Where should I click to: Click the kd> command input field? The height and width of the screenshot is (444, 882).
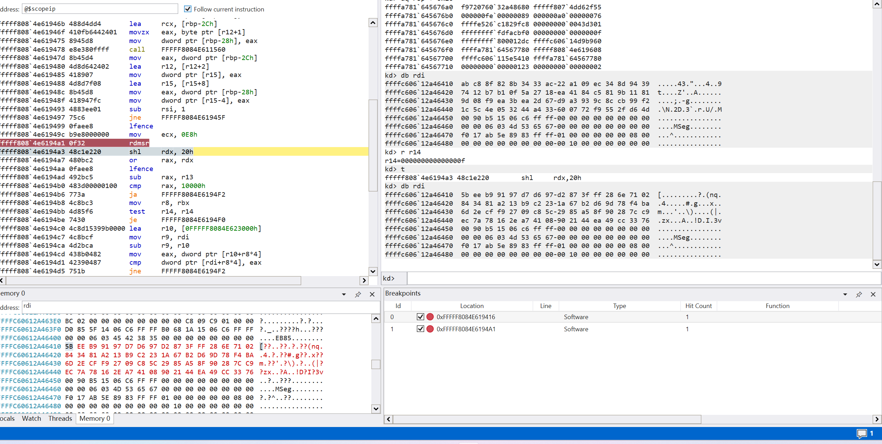[643, 278]
